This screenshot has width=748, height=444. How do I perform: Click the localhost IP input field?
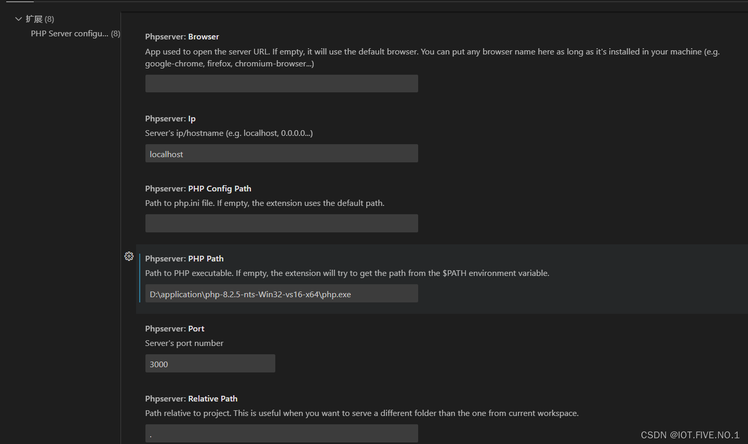click(x=282, y=153)
